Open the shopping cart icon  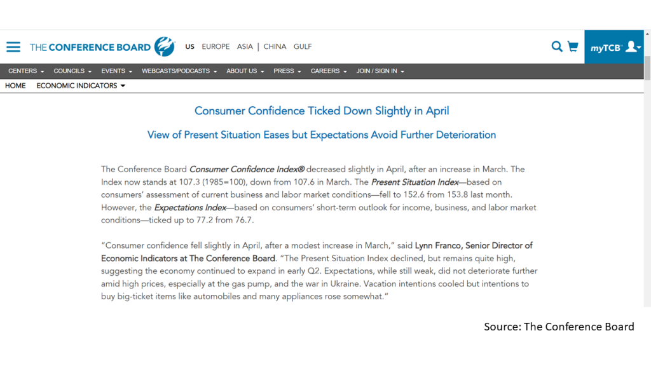point(573,46)
